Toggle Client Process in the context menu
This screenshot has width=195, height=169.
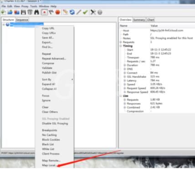pyautogui.click(x=51, y=154)
